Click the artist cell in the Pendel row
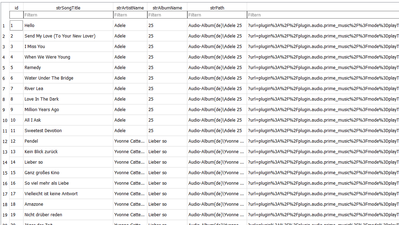 (130, 141)
